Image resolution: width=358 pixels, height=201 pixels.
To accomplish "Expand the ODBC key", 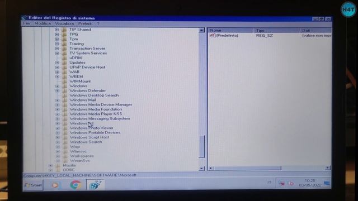I will [x=51, y=170].
